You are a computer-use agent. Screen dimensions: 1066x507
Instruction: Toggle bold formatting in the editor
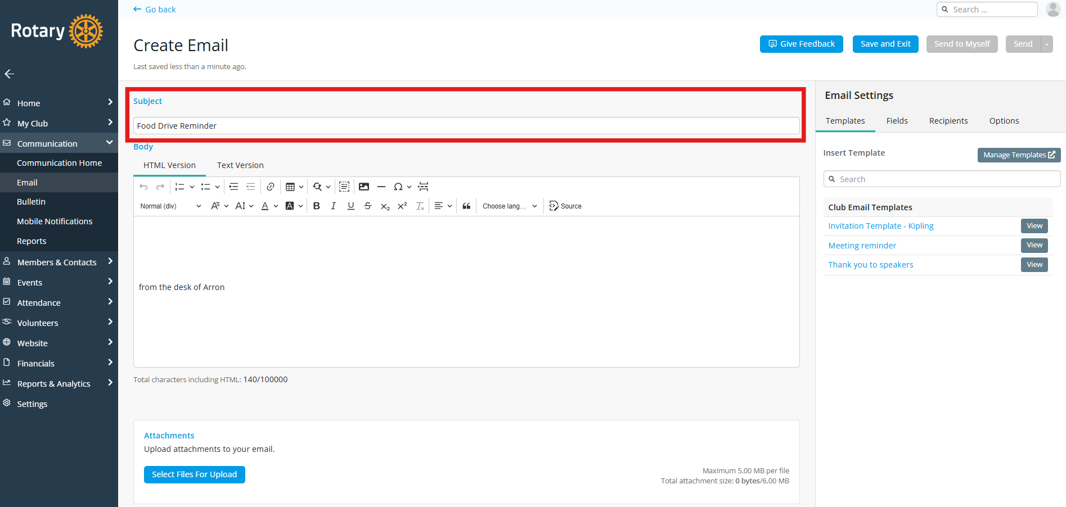point(316,206)
